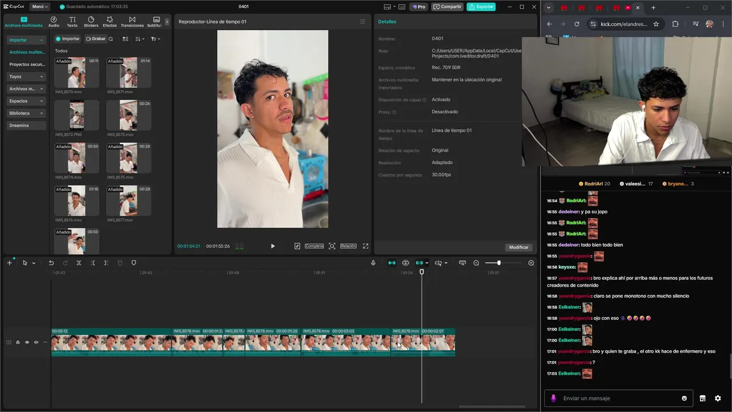This screenshot has height=412, width=732.
Task: Click the preview crop/scan icon
Action: (x=332, y=246)
